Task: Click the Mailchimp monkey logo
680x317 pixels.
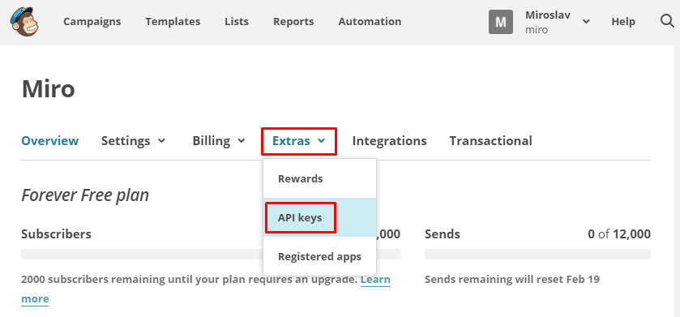Action: pos(24,22)
